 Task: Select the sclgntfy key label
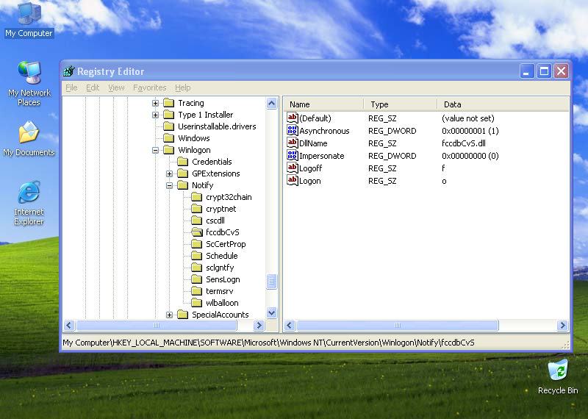pyautogui.click(x=220, y=268)
